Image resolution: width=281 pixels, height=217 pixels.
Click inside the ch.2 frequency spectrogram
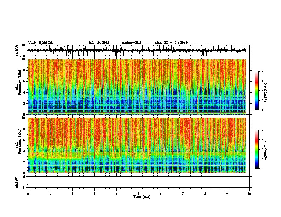point(137,145)
